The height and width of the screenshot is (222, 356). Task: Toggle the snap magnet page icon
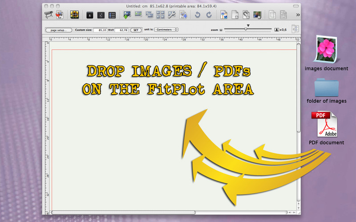point(246,15)
